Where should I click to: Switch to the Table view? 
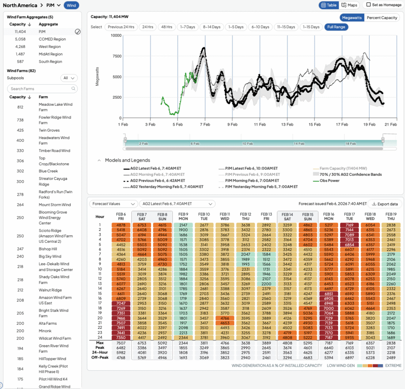(x=329, y=5)
